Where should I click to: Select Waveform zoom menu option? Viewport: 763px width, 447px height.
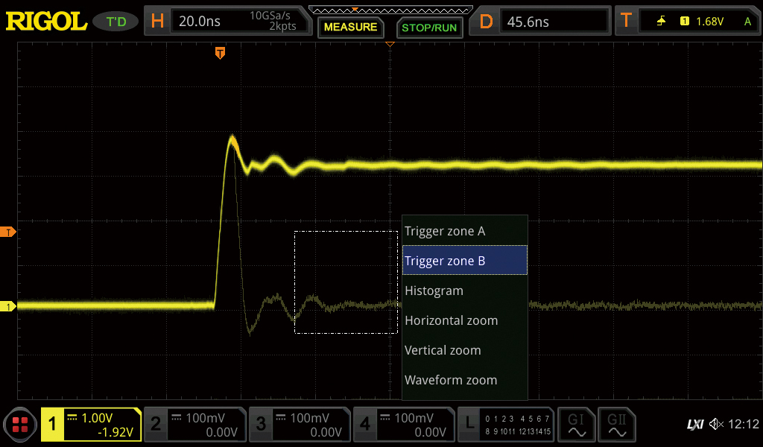(x=465, y=380)
